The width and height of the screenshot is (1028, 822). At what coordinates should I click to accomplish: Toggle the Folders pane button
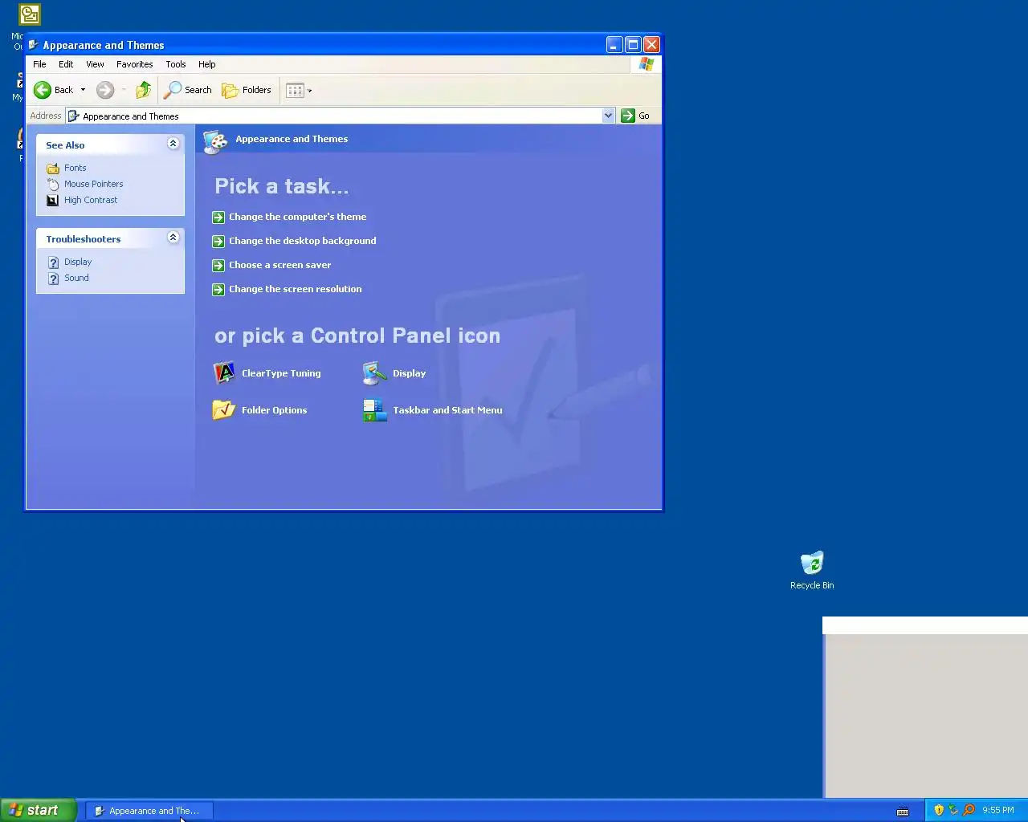pyautogui.click(x=247, y=90)
